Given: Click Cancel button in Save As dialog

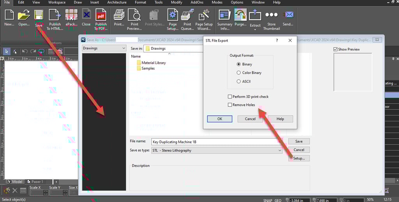Looking at the screenshot, I should (x=299, y=150).
